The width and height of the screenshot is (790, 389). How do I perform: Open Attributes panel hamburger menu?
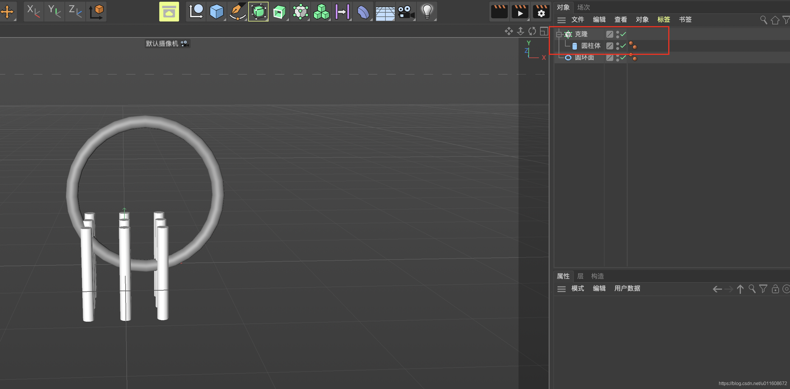tap(561, 289)
